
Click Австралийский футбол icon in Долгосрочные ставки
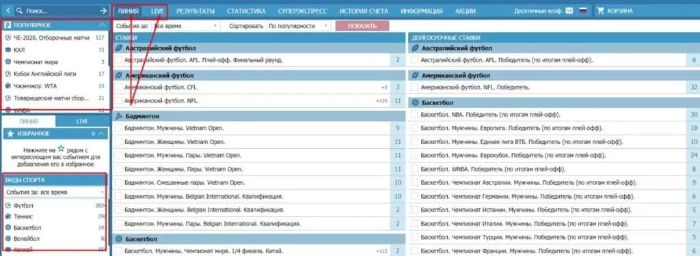(415, 48)
